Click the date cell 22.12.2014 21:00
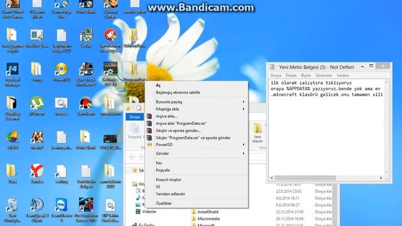 coord(290,212)
